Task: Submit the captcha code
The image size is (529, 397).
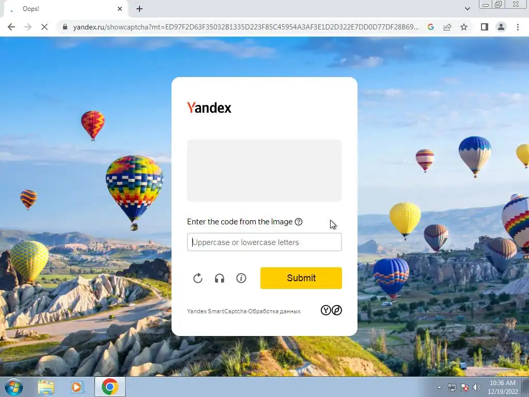Action: click(301, 278)
